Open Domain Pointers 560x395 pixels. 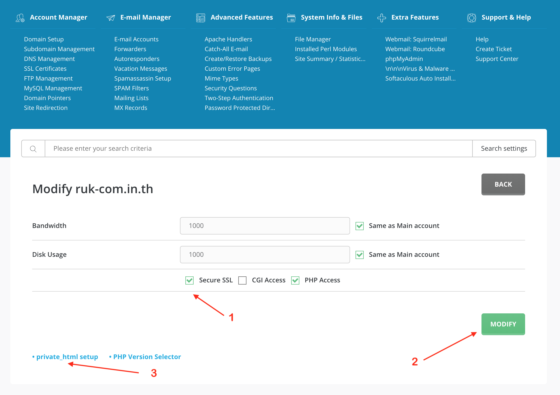coord(47,98)
